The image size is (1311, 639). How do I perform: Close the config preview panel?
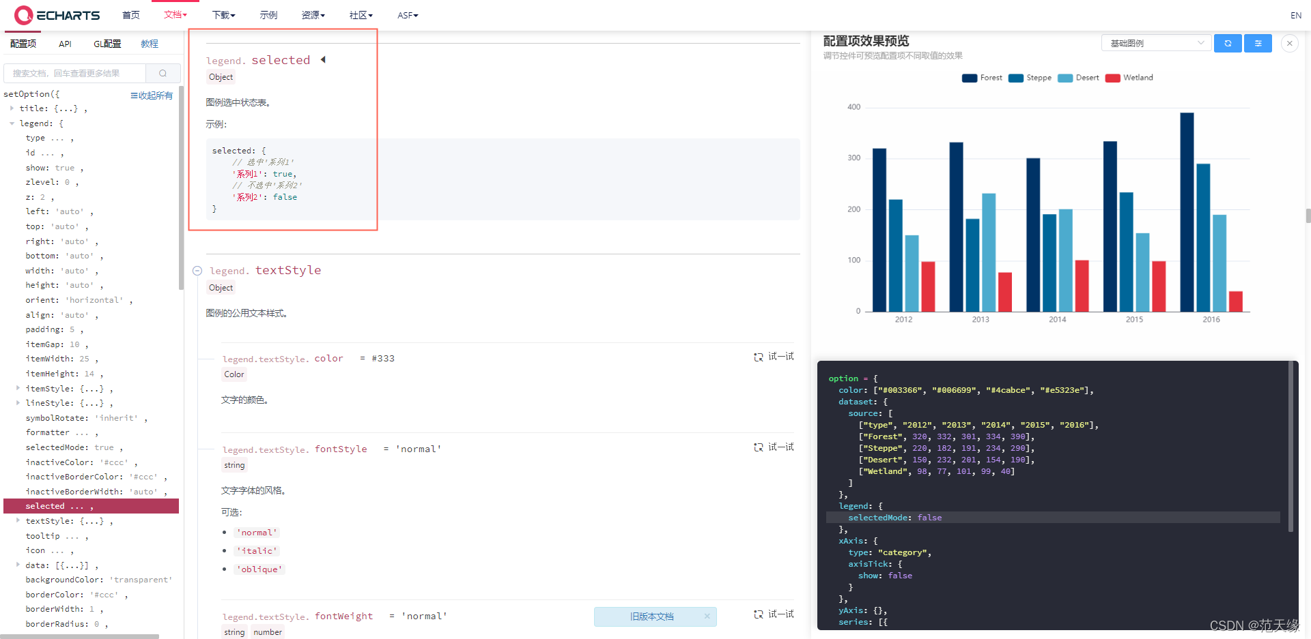tap(1289, 43)
